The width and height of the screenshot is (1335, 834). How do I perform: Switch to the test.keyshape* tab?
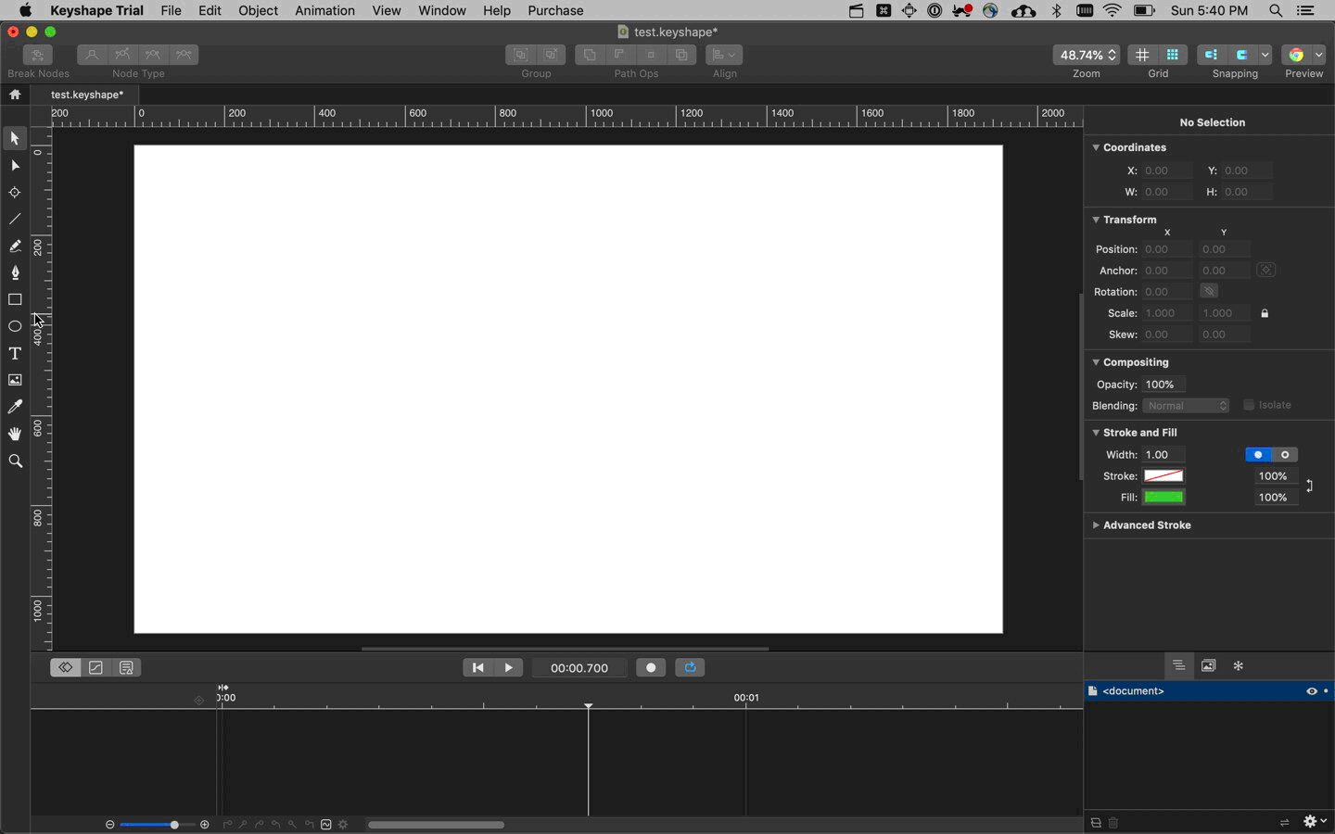tap(86, 95)
